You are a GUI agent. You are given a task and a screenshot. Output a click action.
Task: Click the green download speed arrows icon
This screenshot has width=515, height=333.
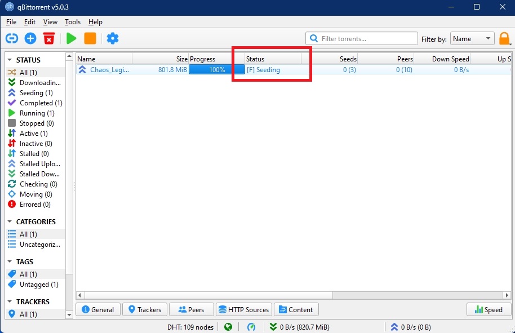click(273, 327)
